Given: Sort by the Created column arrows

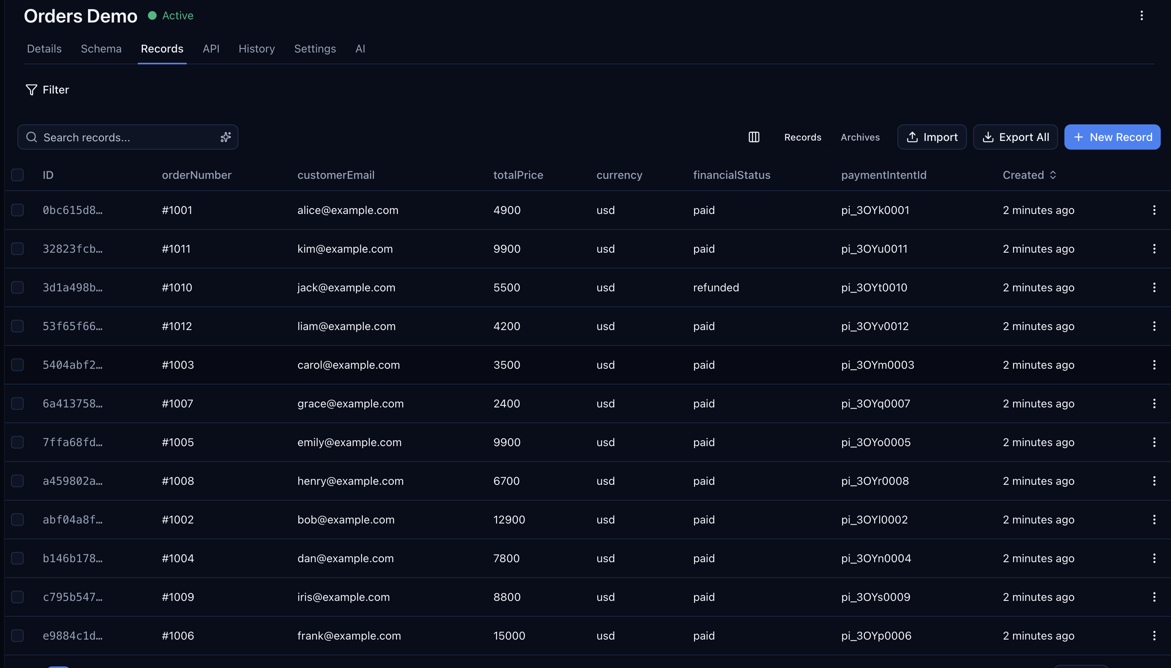Looking at the screenshot, I should pyautogui.click(x=1053, y=175).
